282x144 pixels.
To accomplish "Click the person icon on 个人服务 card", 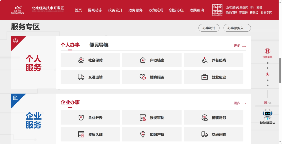I will click(15, 41).
